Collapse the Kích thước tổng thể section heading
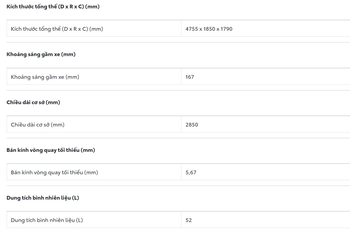This screenshot has width=350, height=231. 53,7
